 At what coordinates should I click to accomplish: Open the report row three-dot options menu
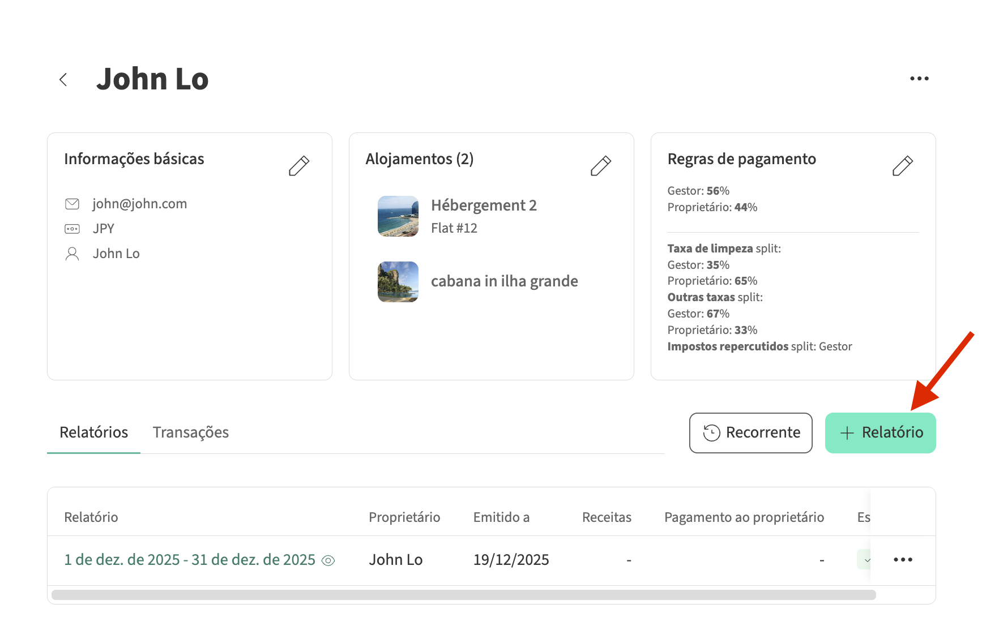click(x=903, y=560)
